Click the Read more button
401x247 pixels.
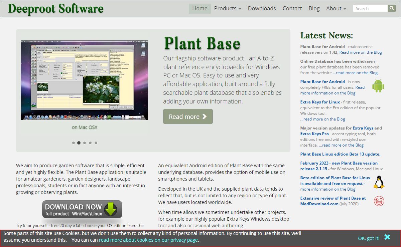coord(188,116)
